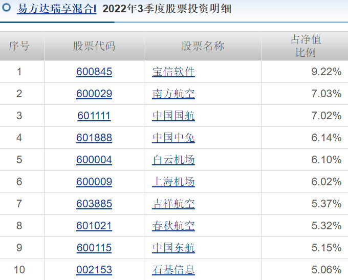Click the 股票名称 column header
The image size is (348, 280).
(203, 46)
